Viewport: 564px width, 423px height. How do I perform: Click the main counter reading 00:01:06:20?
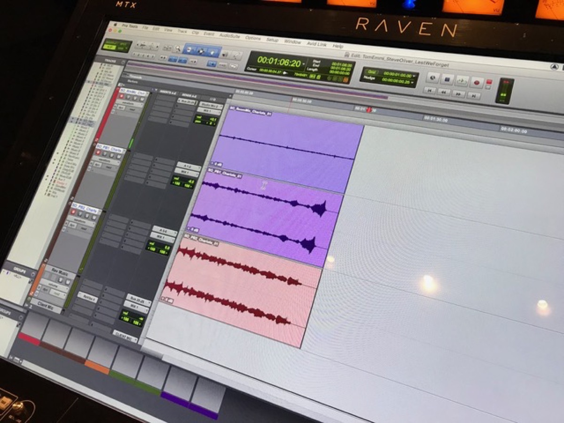pyautogui.click(x=279, y=62)
